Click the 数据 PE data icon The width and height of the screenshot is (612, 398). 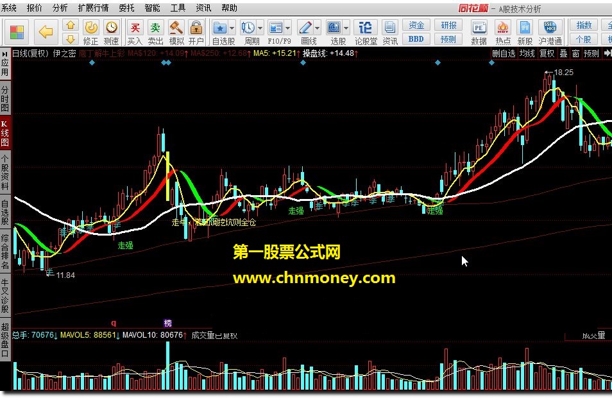pos(479,32)
